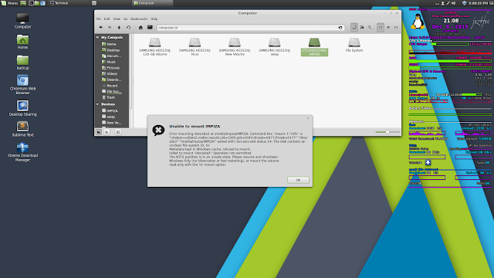This screenshot has width=494, height=278.
Task: Adjust the icon zoom slider
Action: pyautogui.click(x=387, y=132)
